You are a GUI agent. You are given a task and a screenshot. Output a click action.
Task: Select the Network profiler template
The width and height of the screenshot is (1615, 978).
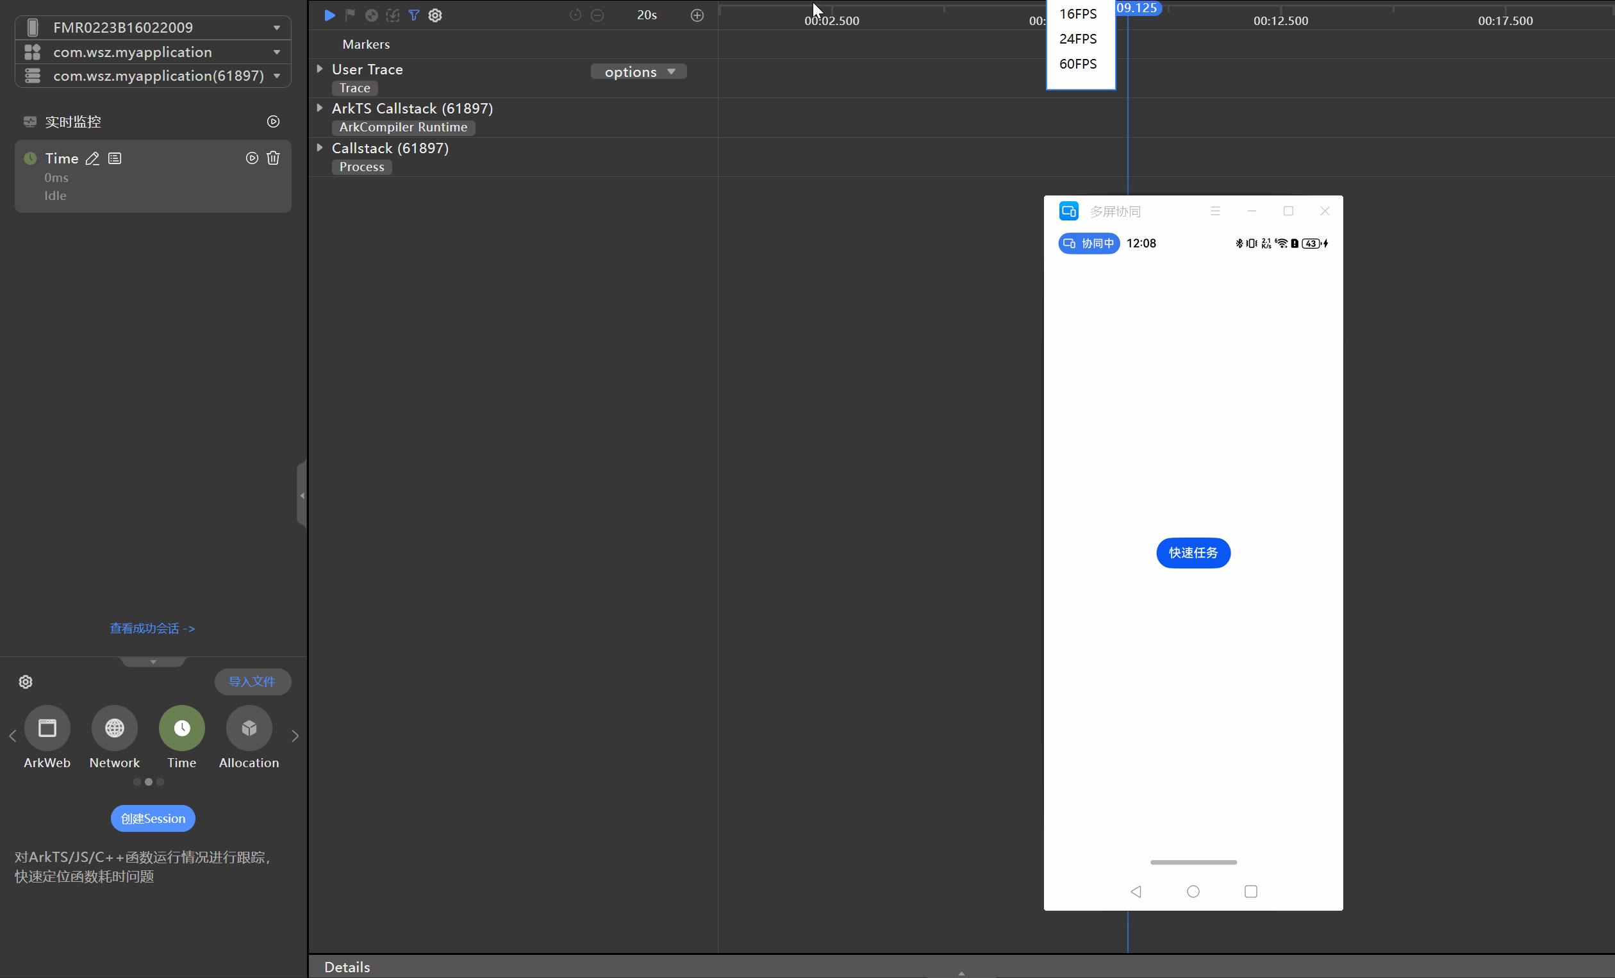click(x=115, y=728)
